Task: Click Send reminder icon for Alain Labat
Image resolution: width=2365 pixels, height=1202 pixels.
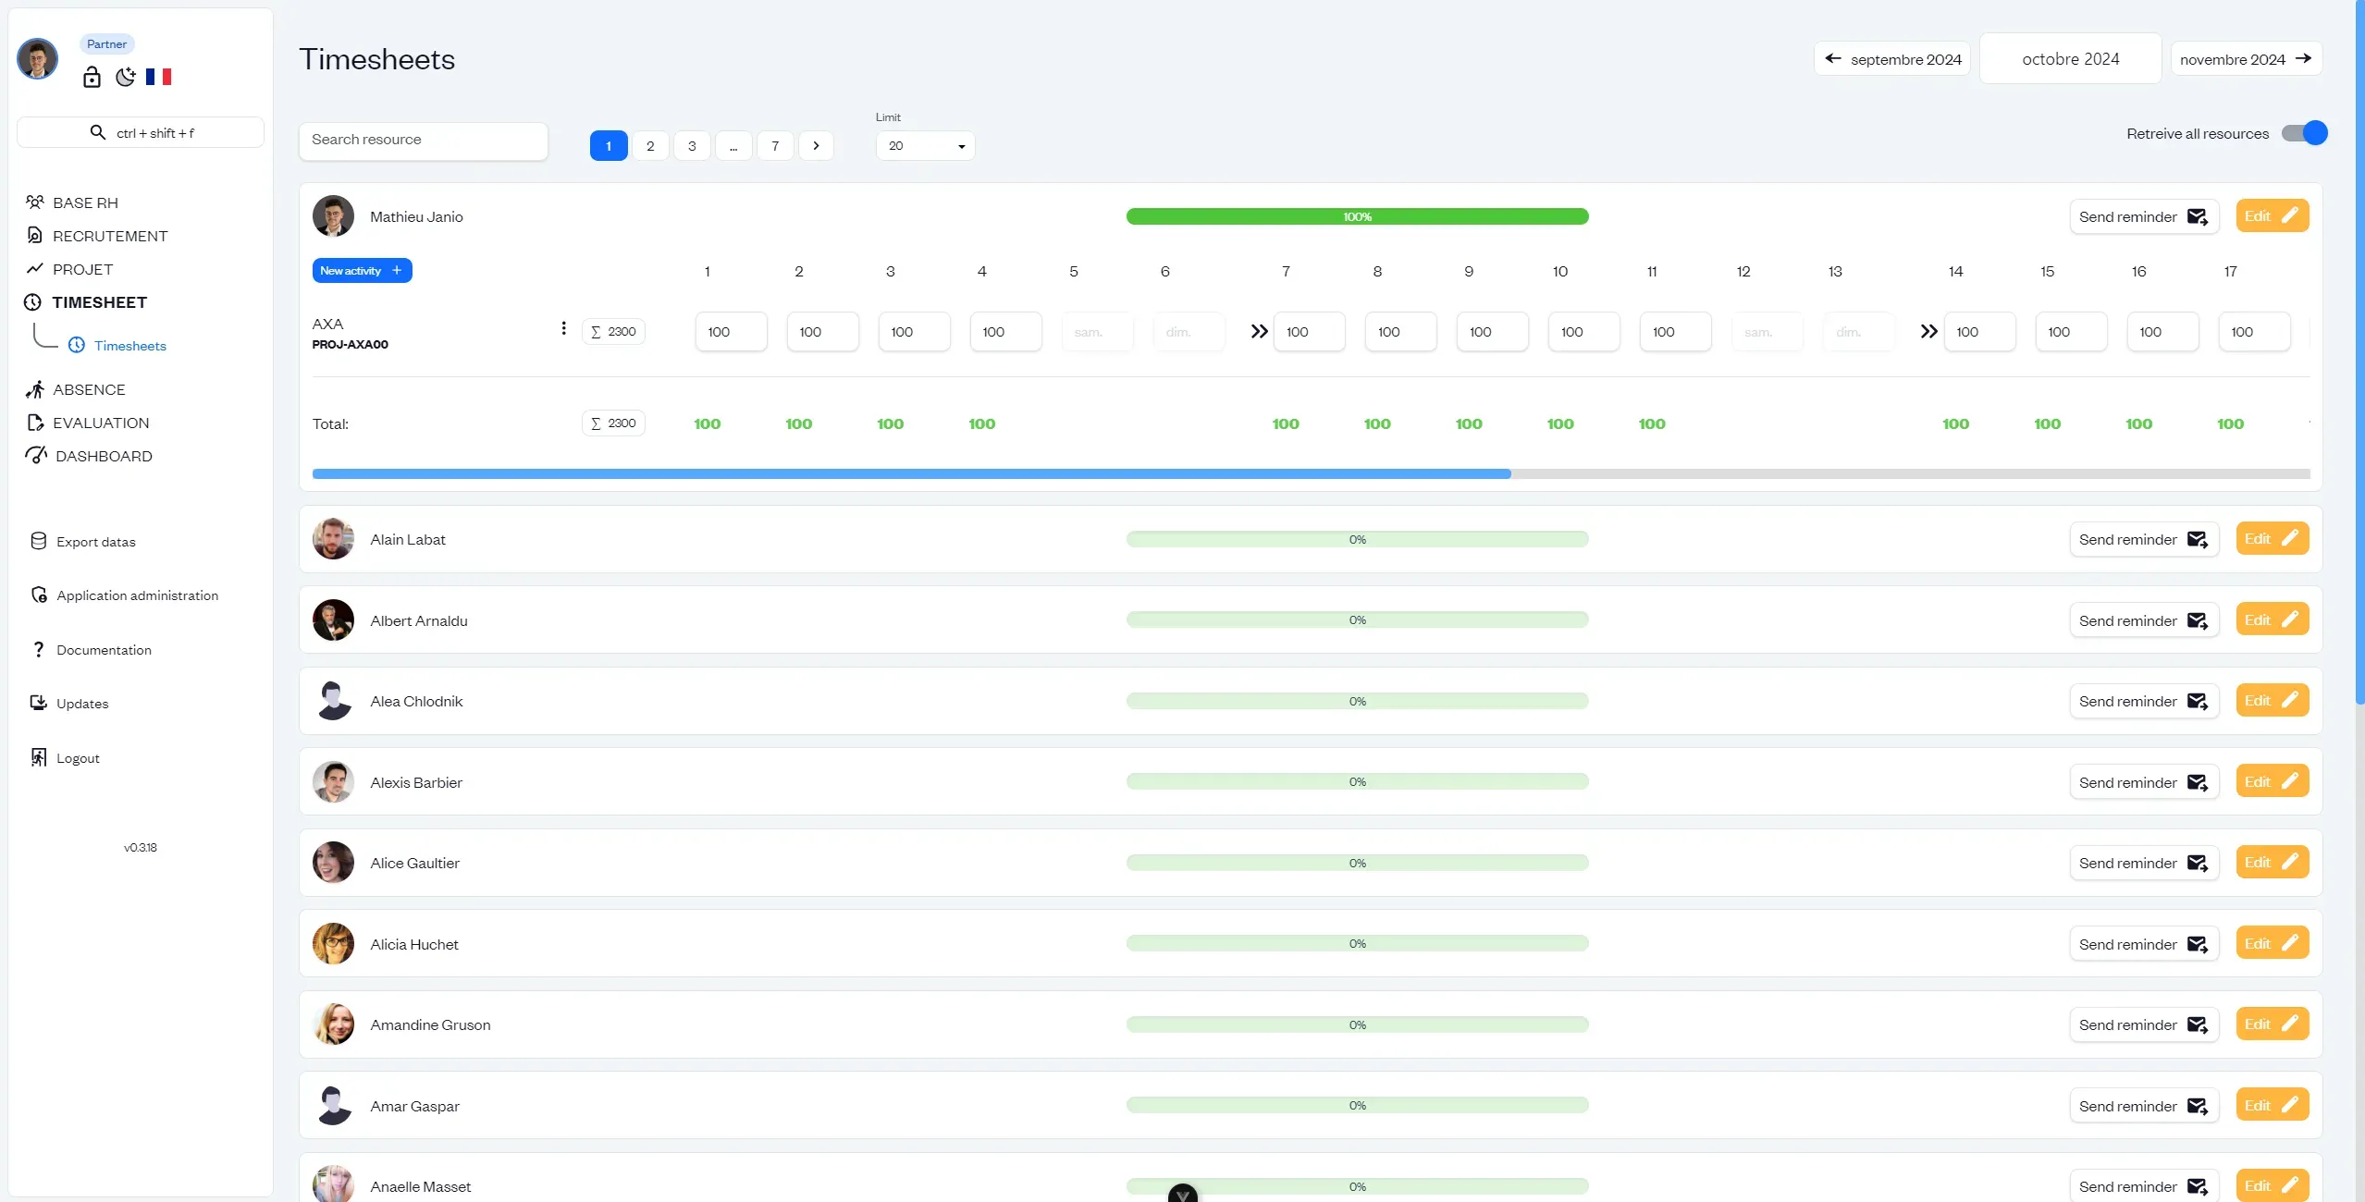Action: (2197, 538)
